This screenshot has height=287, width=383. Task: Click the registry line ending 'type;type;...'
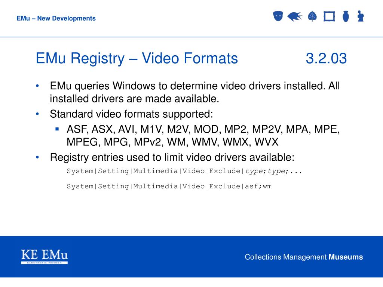coord(184,171)
